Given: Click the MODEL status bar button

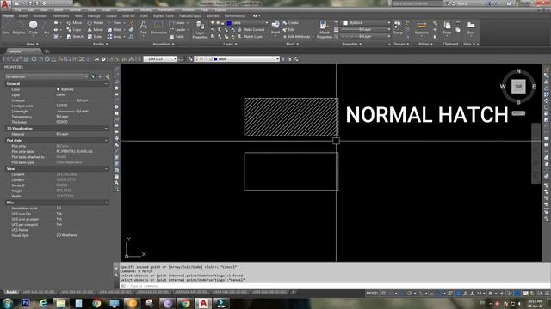Looking at the screenshot, I should click(372, 293).
